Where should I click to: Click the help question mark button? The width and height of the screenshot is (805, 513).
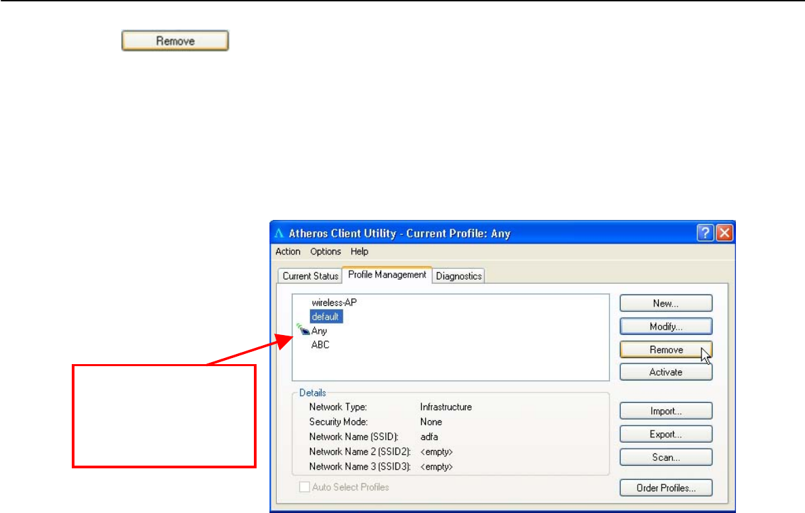705,233
